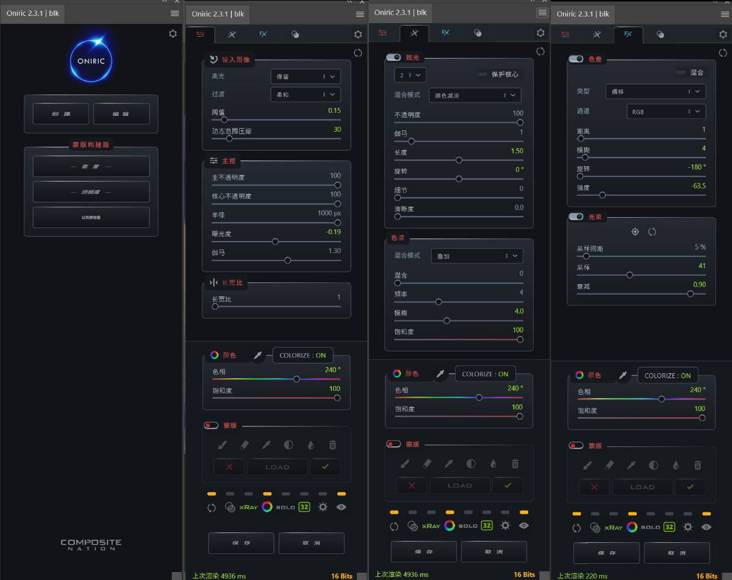Click the 透明度 mask builder button

(91, 192)
